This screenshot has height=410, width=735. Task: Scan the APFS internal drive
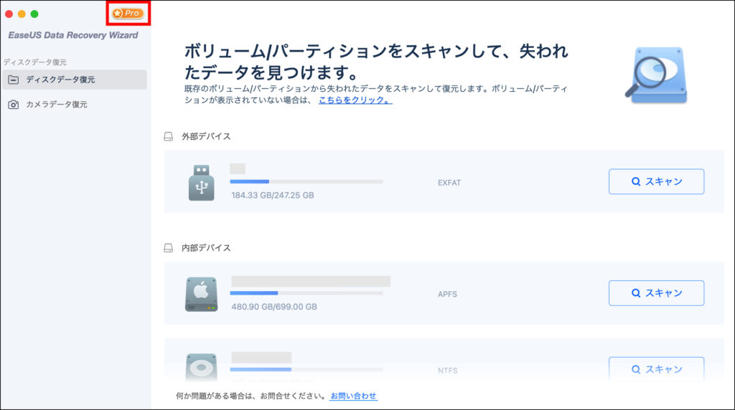click(x=656, y=293)
